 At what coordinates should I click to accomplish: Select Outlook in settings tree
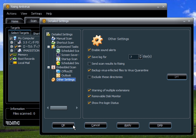point(66,75)
